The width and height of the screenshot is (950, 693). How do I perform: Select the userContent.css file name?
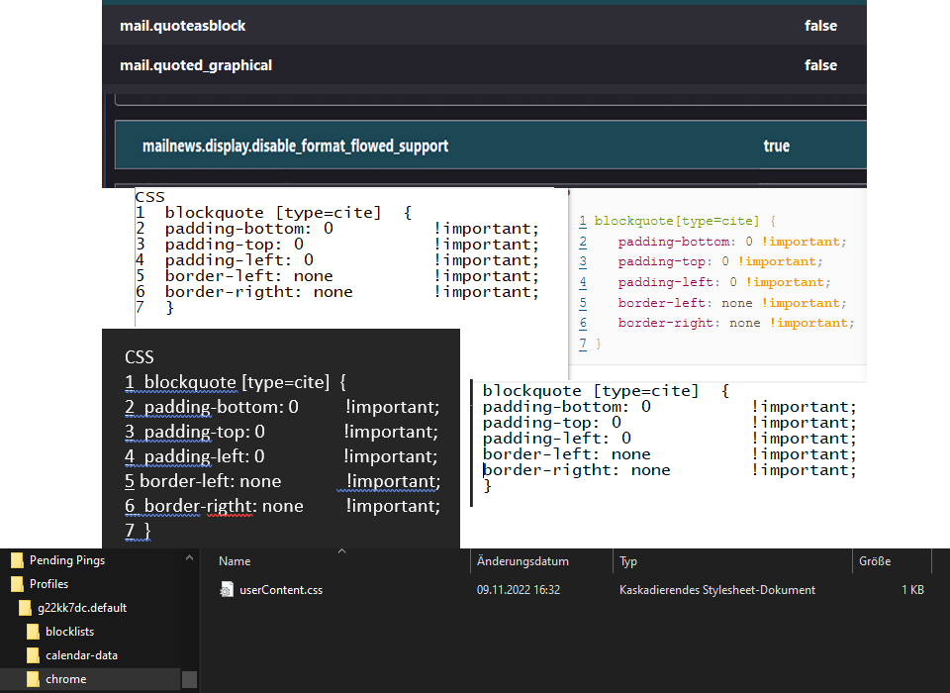coord(281,590)
